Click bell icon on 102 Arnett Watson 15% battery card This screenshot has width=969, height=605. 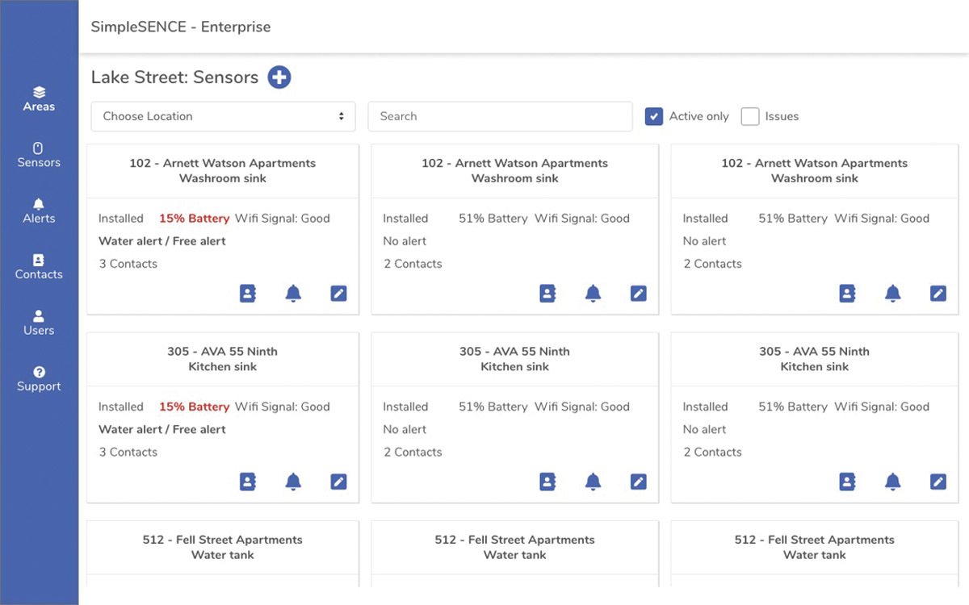point(293,294)
